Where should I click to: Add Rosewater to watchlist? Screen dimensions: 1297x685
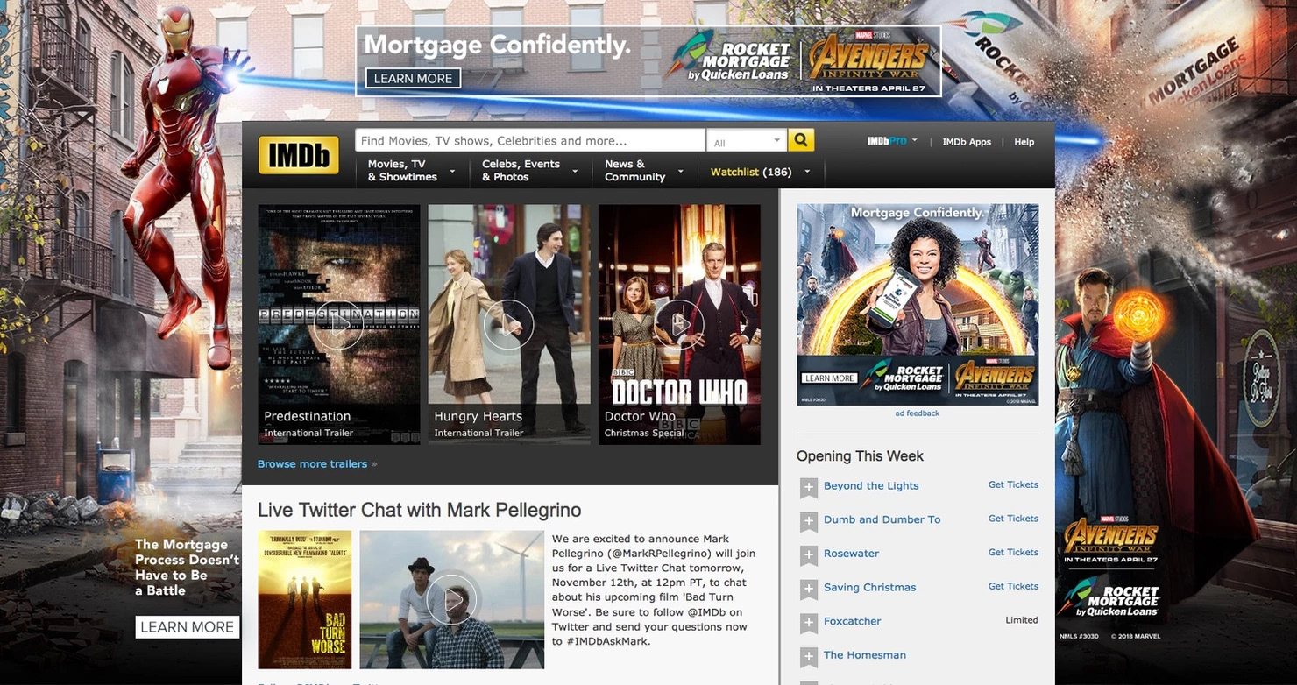pyautogui.click(x=809, y=555)
